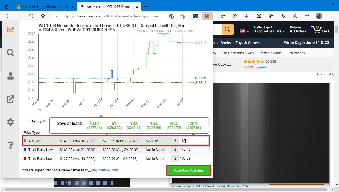Open the Math Solver icon
This screenshot has height=192, width=339.
click(259, 16)
